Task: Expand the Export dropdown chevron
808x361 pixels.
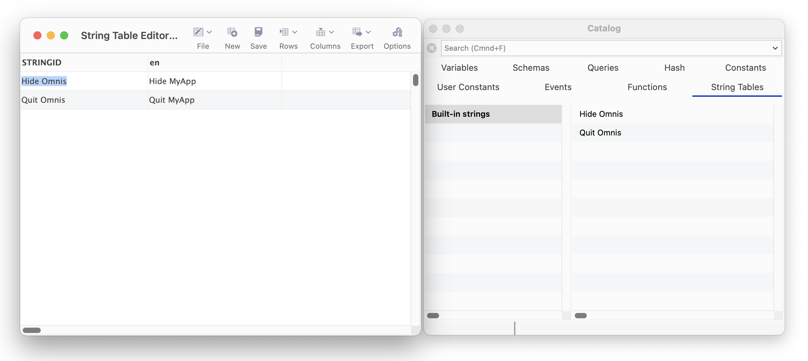Action: tap(368, 32)
